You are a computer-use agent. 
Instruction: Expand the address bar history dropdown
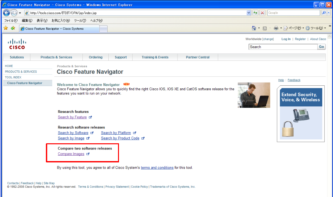coord(249,13)
